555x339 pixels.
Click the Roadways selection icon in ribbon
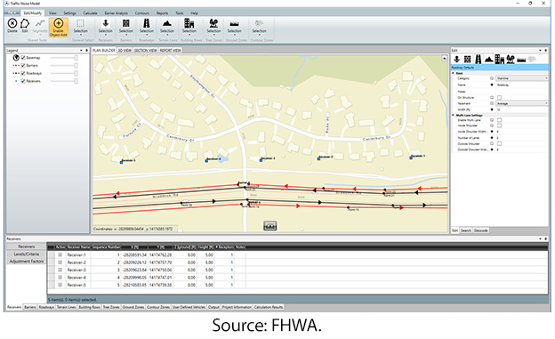click(147, 26)
